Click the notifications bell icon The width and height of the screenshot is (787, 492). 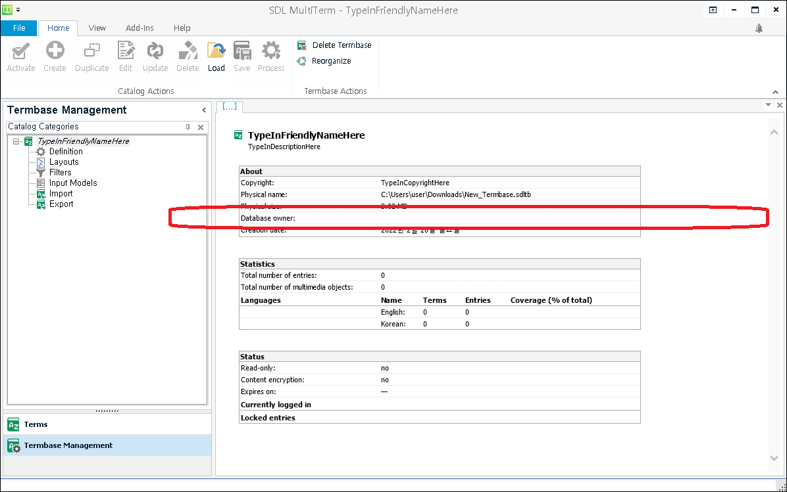(759, 28)
